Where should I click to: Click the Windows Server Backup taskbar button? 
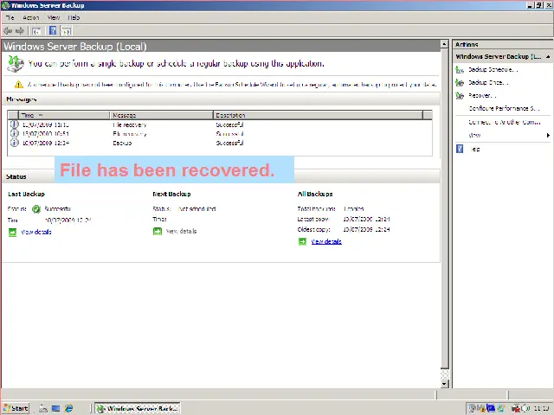138,408
